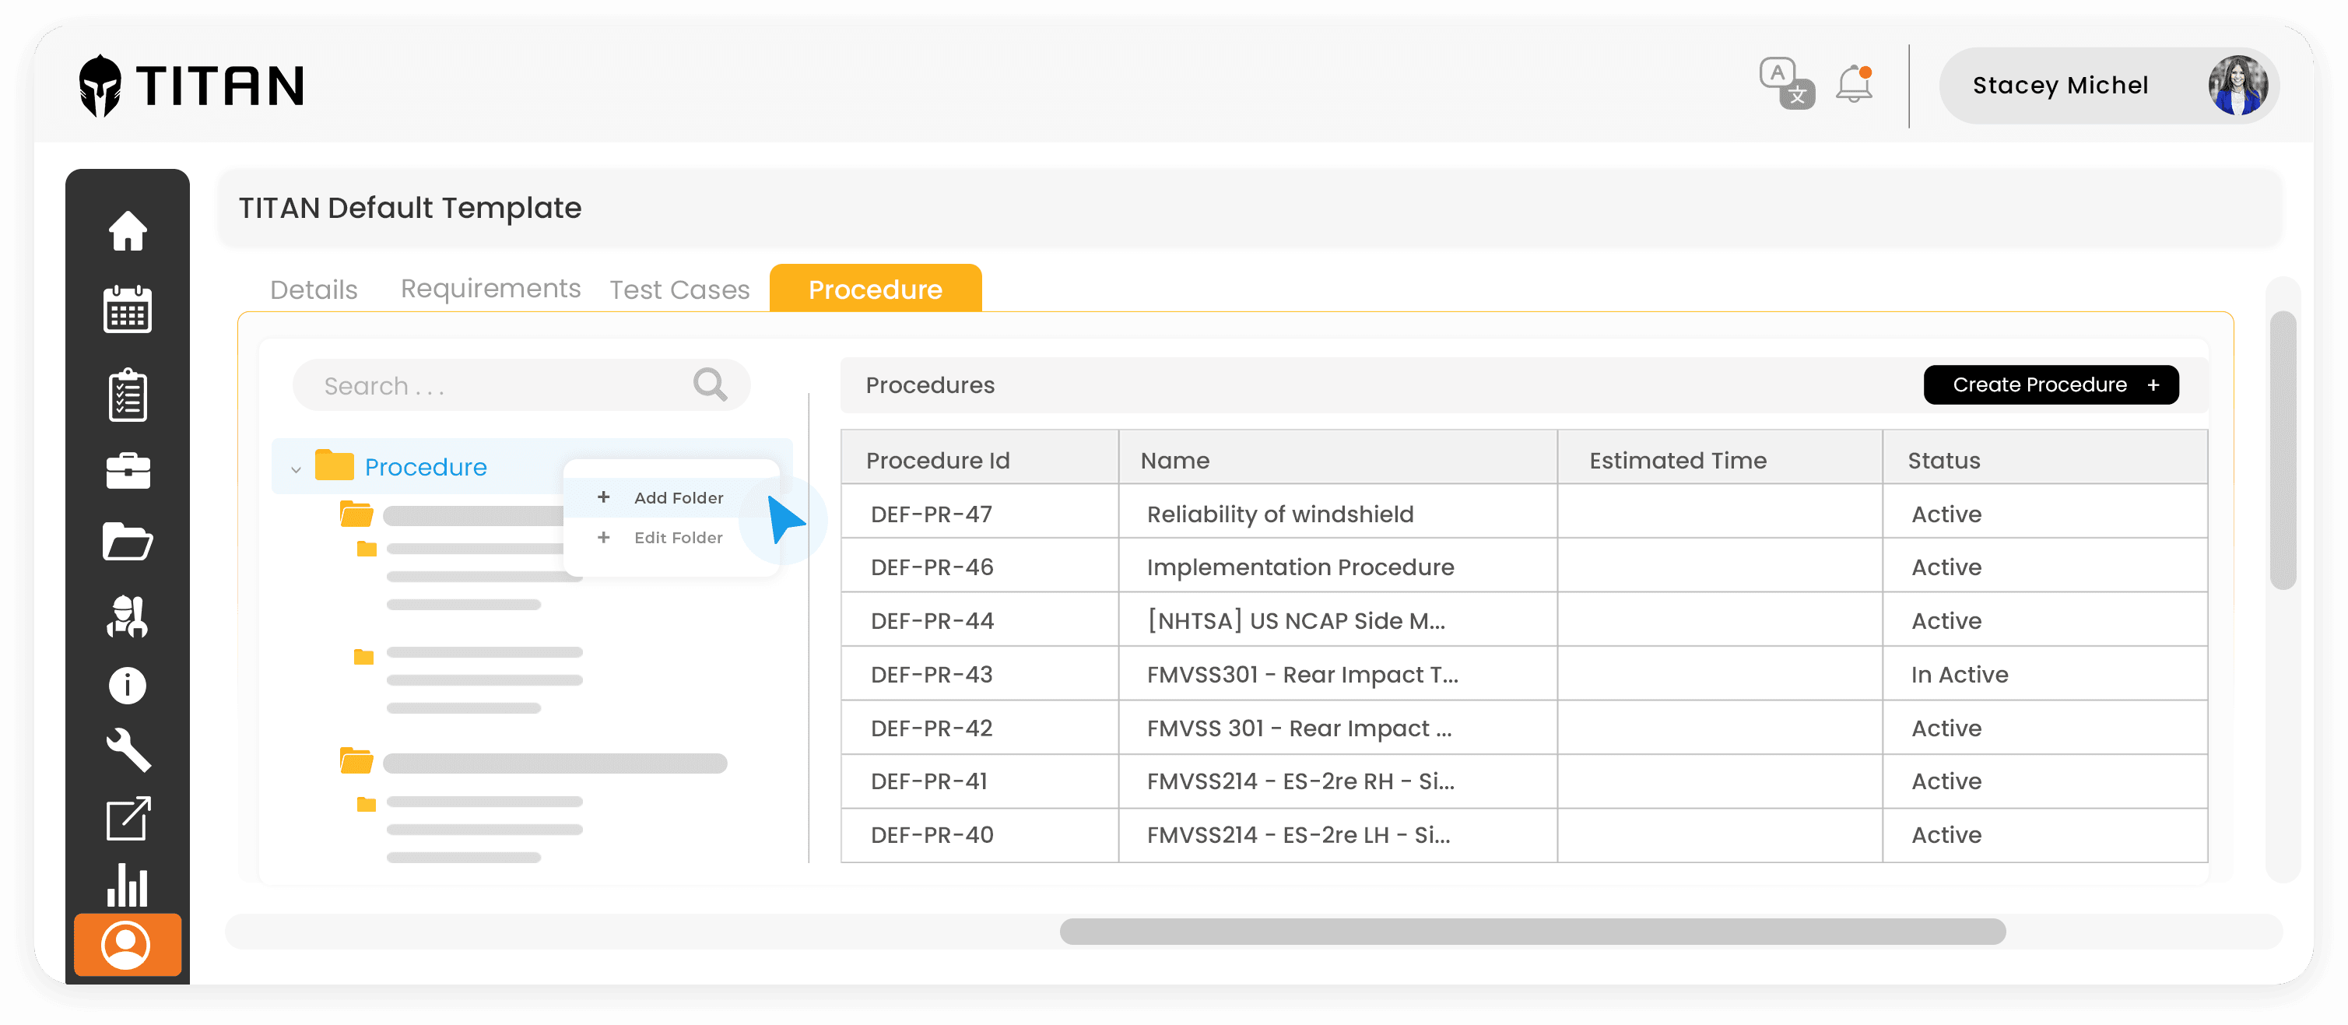Collapse the Procedure folder chevron
Image resolution: width=2348 pixels, height=1025 pixels.
(x=297, y=469)
